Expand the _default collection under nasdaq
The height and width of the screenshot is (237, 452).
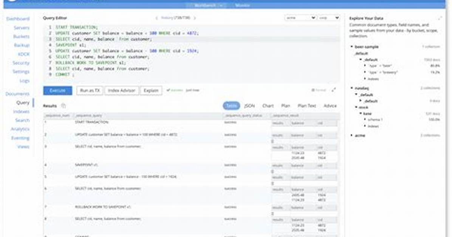pos(361,101)
